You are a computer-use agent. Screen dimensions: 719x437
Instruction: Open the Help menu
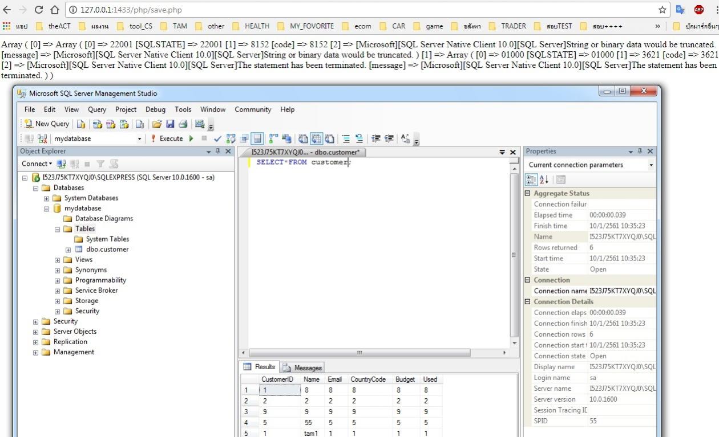pos(288,109)
